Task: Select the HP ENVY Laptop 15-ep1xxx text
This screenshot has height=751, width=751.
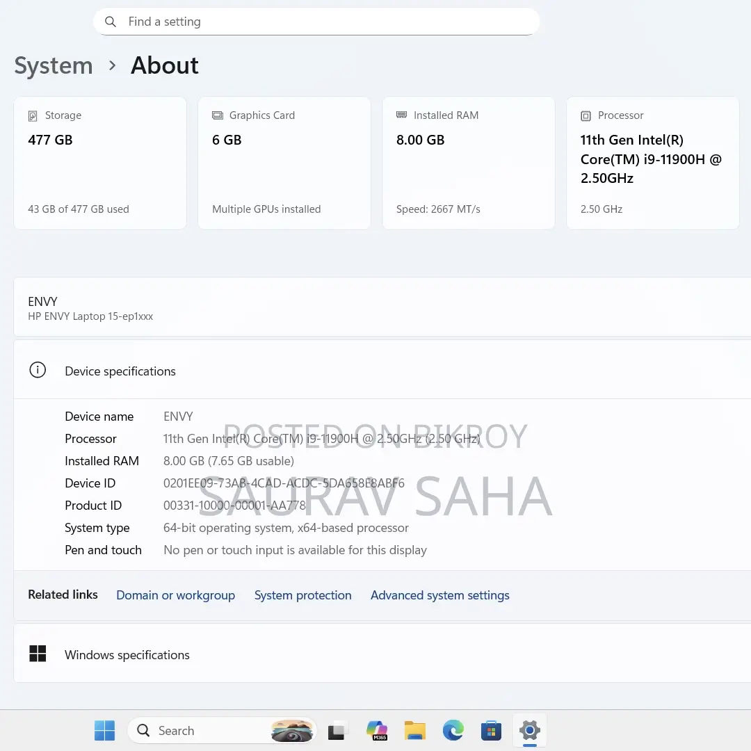Action: (90, 316)
